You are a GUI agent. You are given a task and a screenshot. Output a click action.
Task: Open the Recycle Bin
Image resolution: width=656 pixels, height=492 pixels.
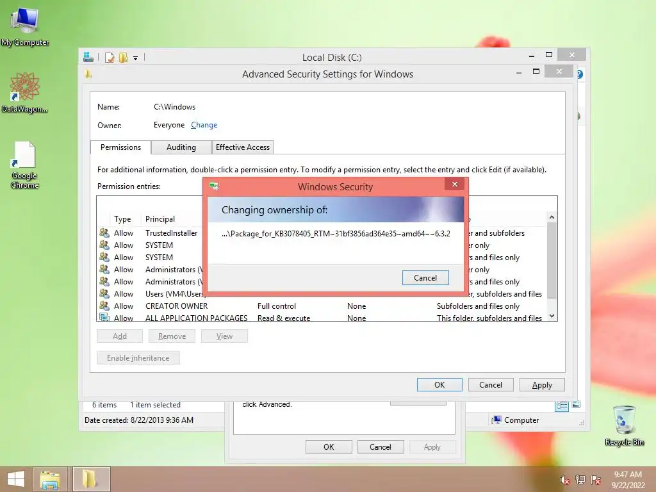pyautogui.click(x=624, y=425)
